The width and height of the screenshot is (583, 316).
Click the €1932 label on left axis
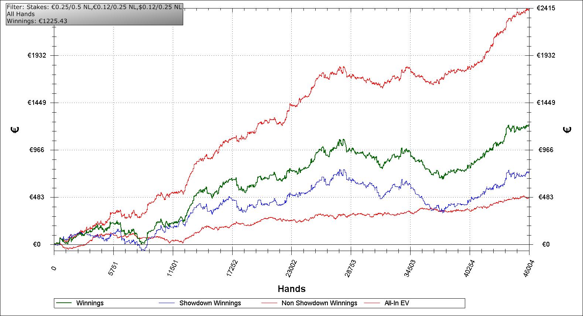(x=37, y=55)
